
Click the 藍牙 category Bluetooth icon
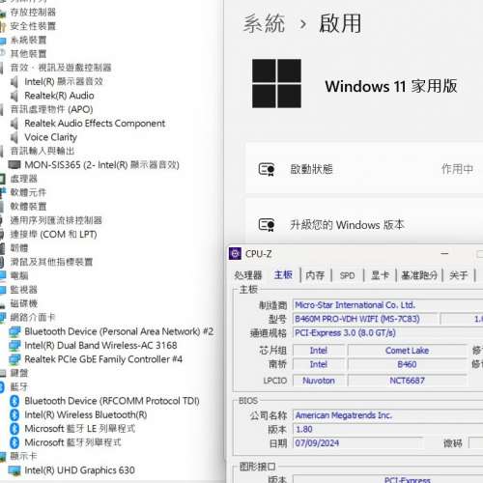click(2, 387)
